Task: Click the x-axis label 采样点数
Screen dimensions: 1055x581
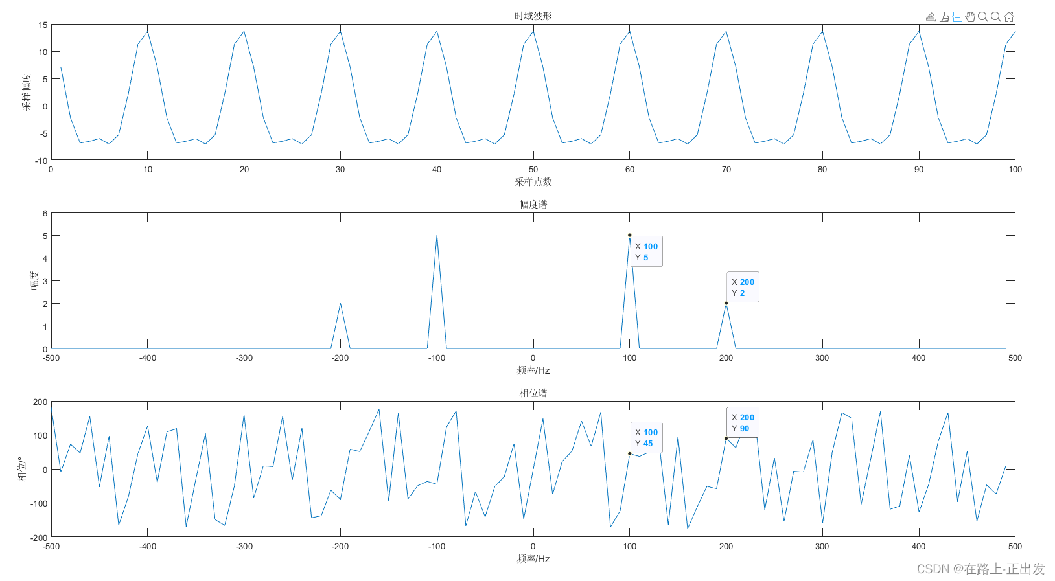Action: [533, 182]
